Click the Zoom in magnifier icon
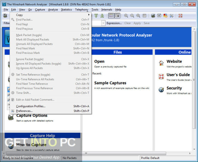 point(126,16)
